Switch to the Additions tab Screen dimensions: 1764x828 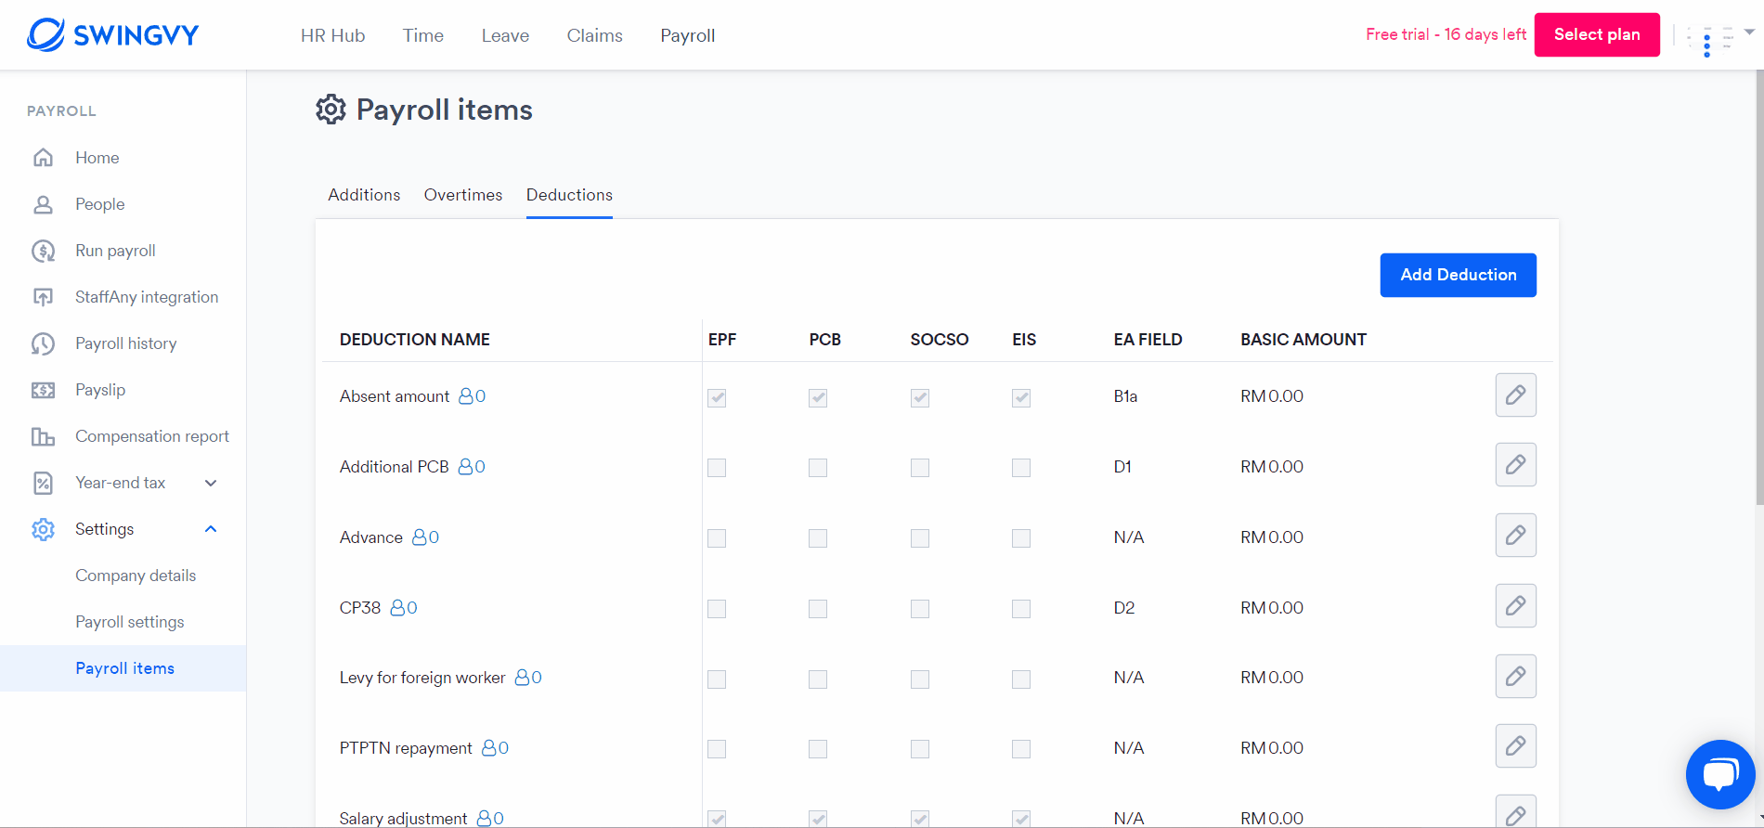point(364,195)
